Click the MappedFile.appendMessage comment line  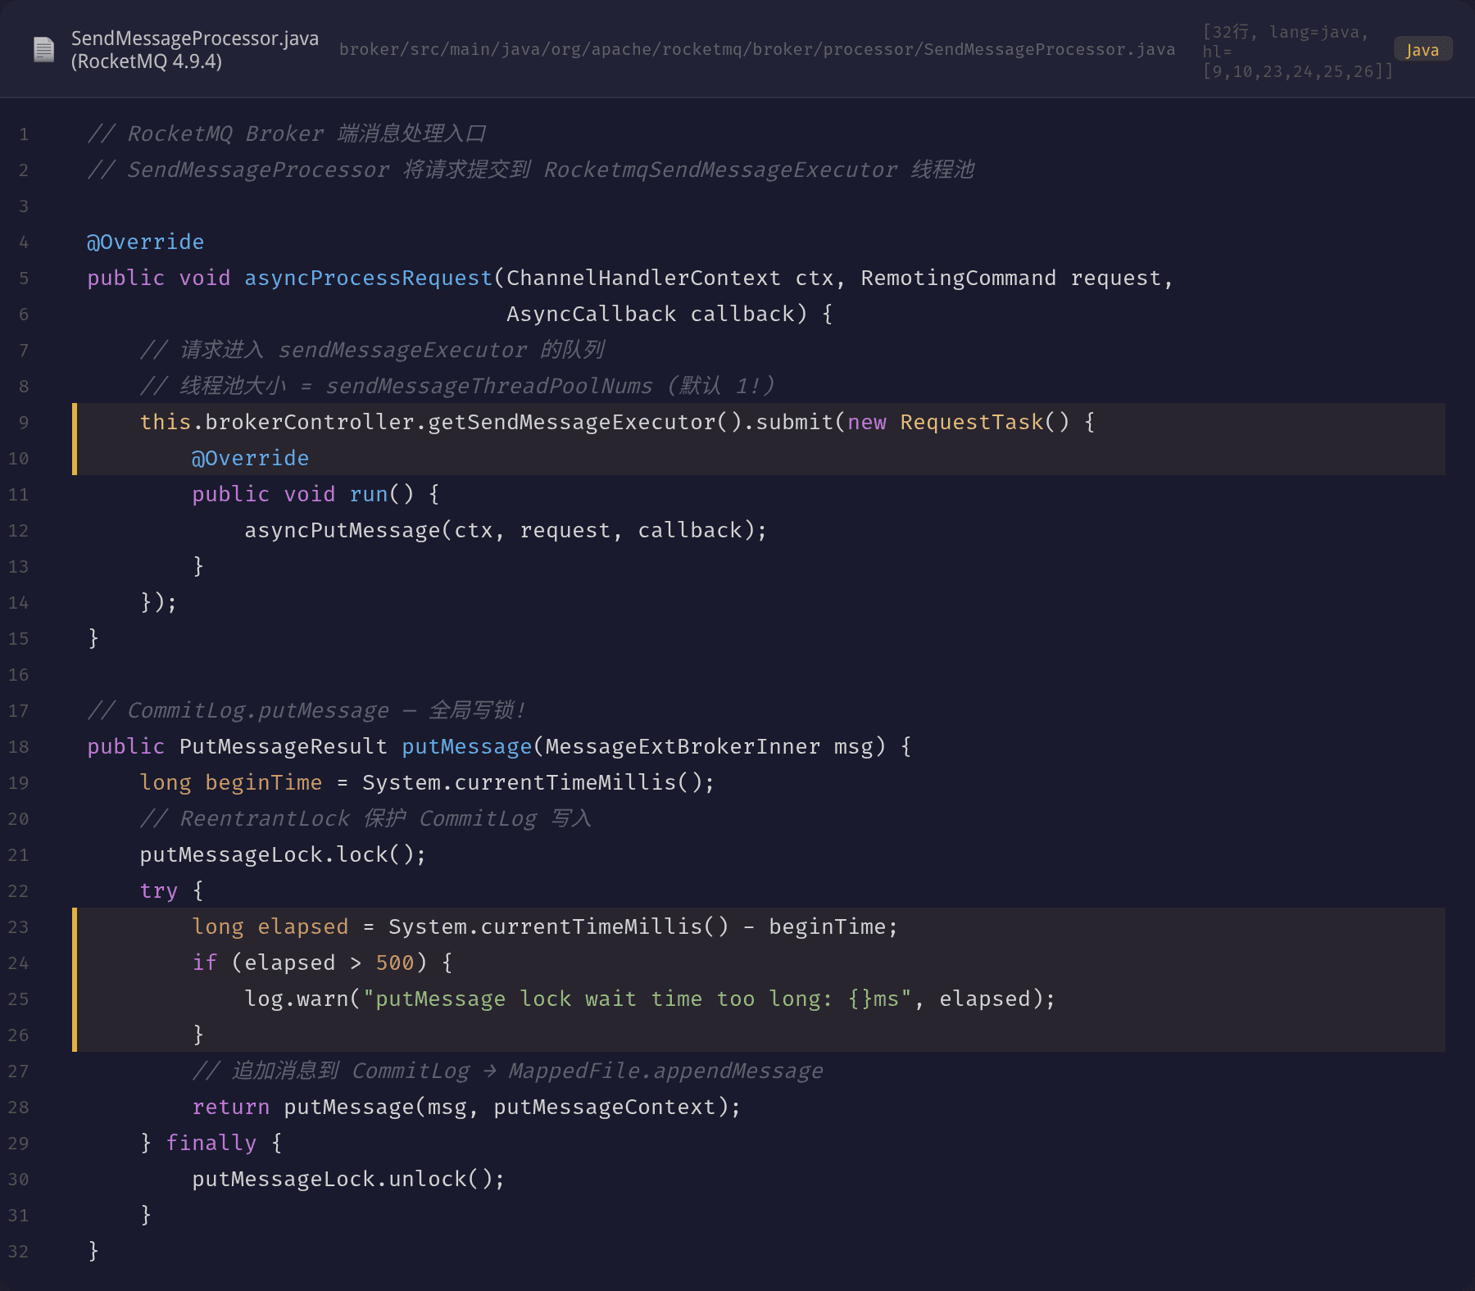tap(507, 1071)
